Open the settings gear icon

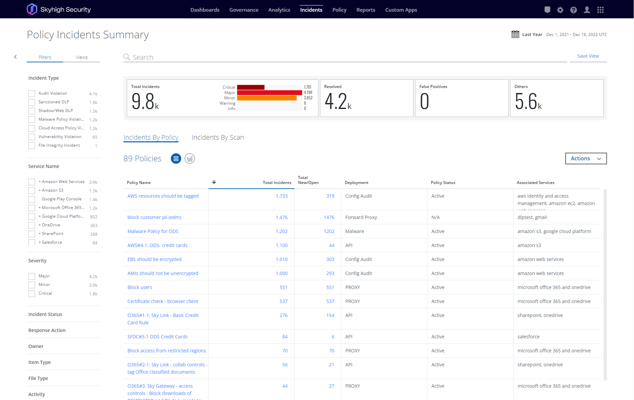[560, 10]
